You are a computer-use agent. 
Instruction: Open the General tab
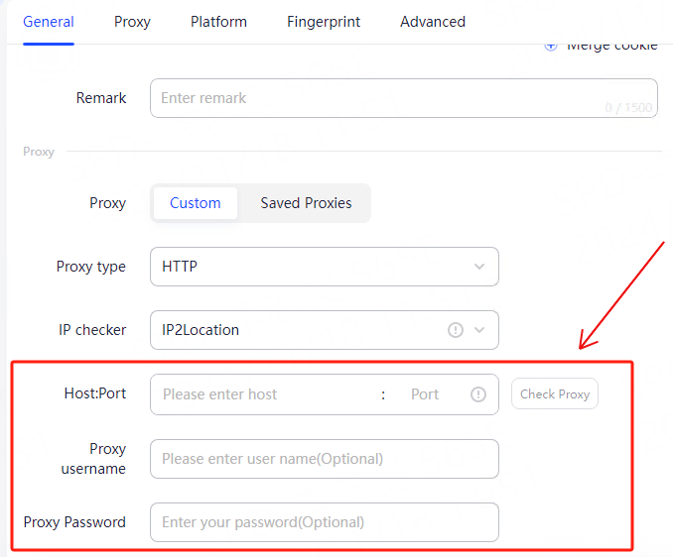tap(49, 21)
